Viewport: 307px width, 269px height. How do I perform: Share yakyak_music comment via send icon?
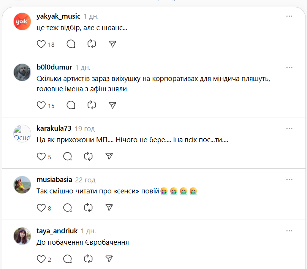[112, 44]
